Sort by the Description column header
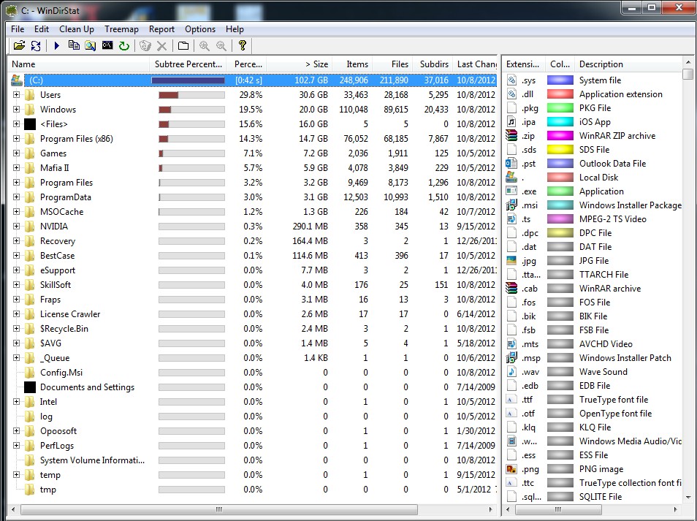Viewport: 697px width, 521px height. coord(628,64)
